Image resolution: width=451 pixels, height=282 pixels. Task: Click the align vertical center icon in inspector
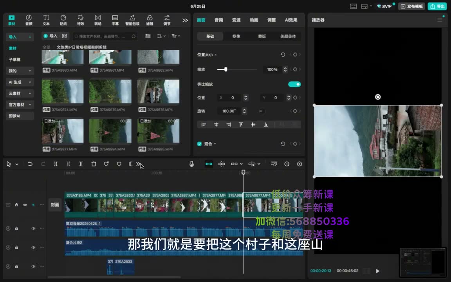[x=253, y=124]
